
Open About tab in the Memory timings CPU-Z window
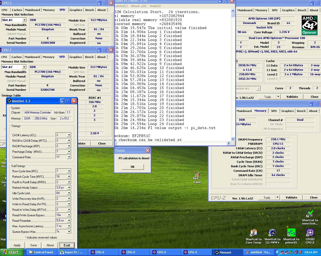tap(313, 111)
